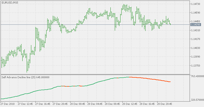This screenshot has width=204, height=107.
Task: Click time label 28 Dec 20:45
Action: [x=165, y=104]
